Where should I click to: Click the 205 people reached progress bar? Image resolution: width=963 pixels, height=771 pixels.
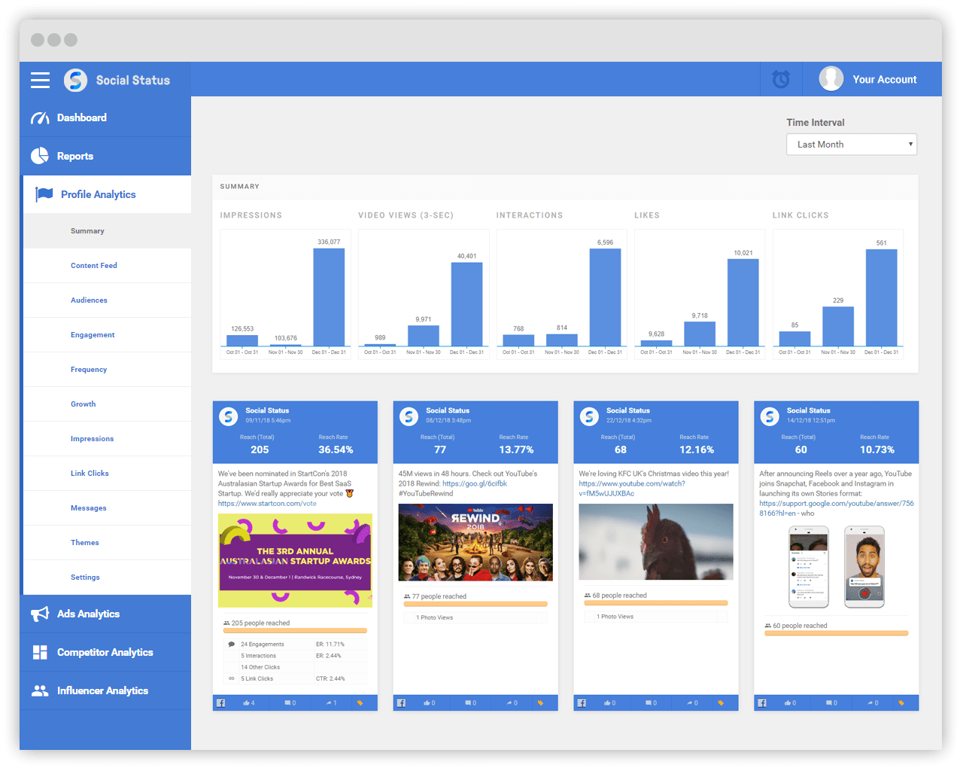pos(295,631)
